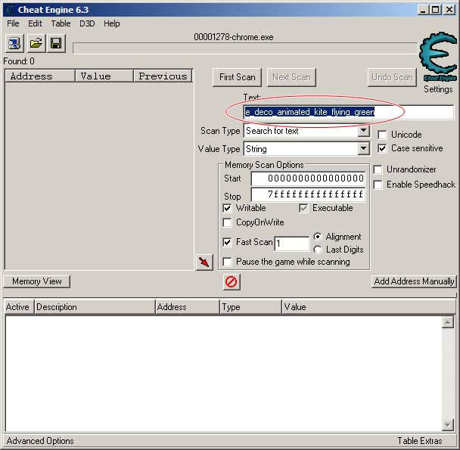This screenshot has width=460, height=450.
Task: Open the D3D menu
Action: click(87, 23)
